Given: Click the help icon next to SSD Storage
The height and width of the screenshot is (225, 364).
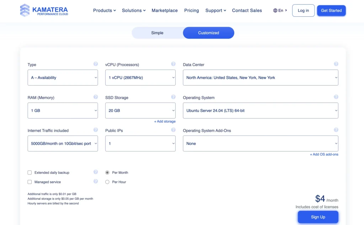Looking at the screenshot, I should click(173, 97).
